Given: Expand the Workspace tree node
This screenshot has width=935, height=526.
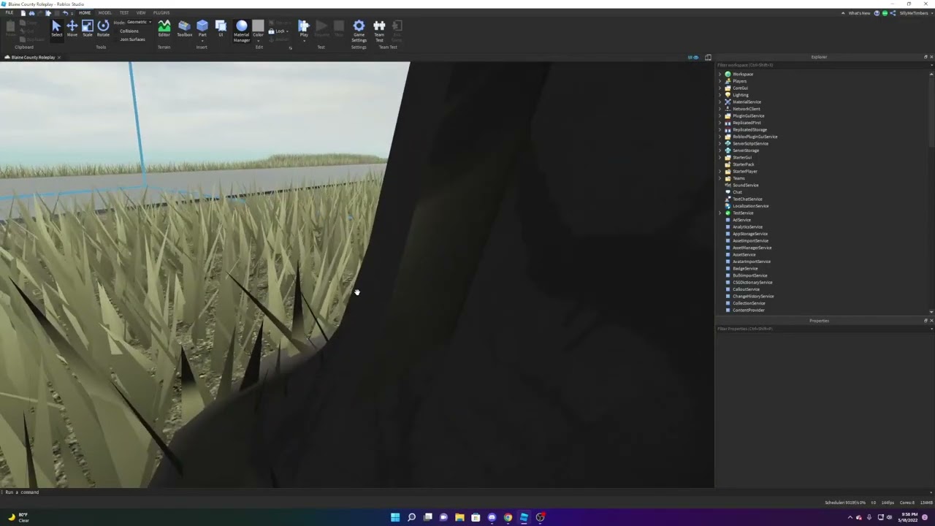Looking at the screenshot, I should pyautogui.click(x=720, y=75).
